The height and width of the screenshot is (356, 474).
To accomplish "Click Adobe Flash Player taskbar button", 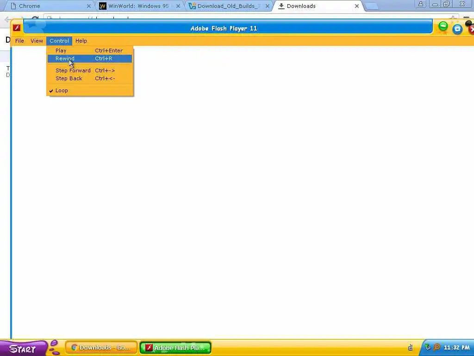I will point(175,348).
